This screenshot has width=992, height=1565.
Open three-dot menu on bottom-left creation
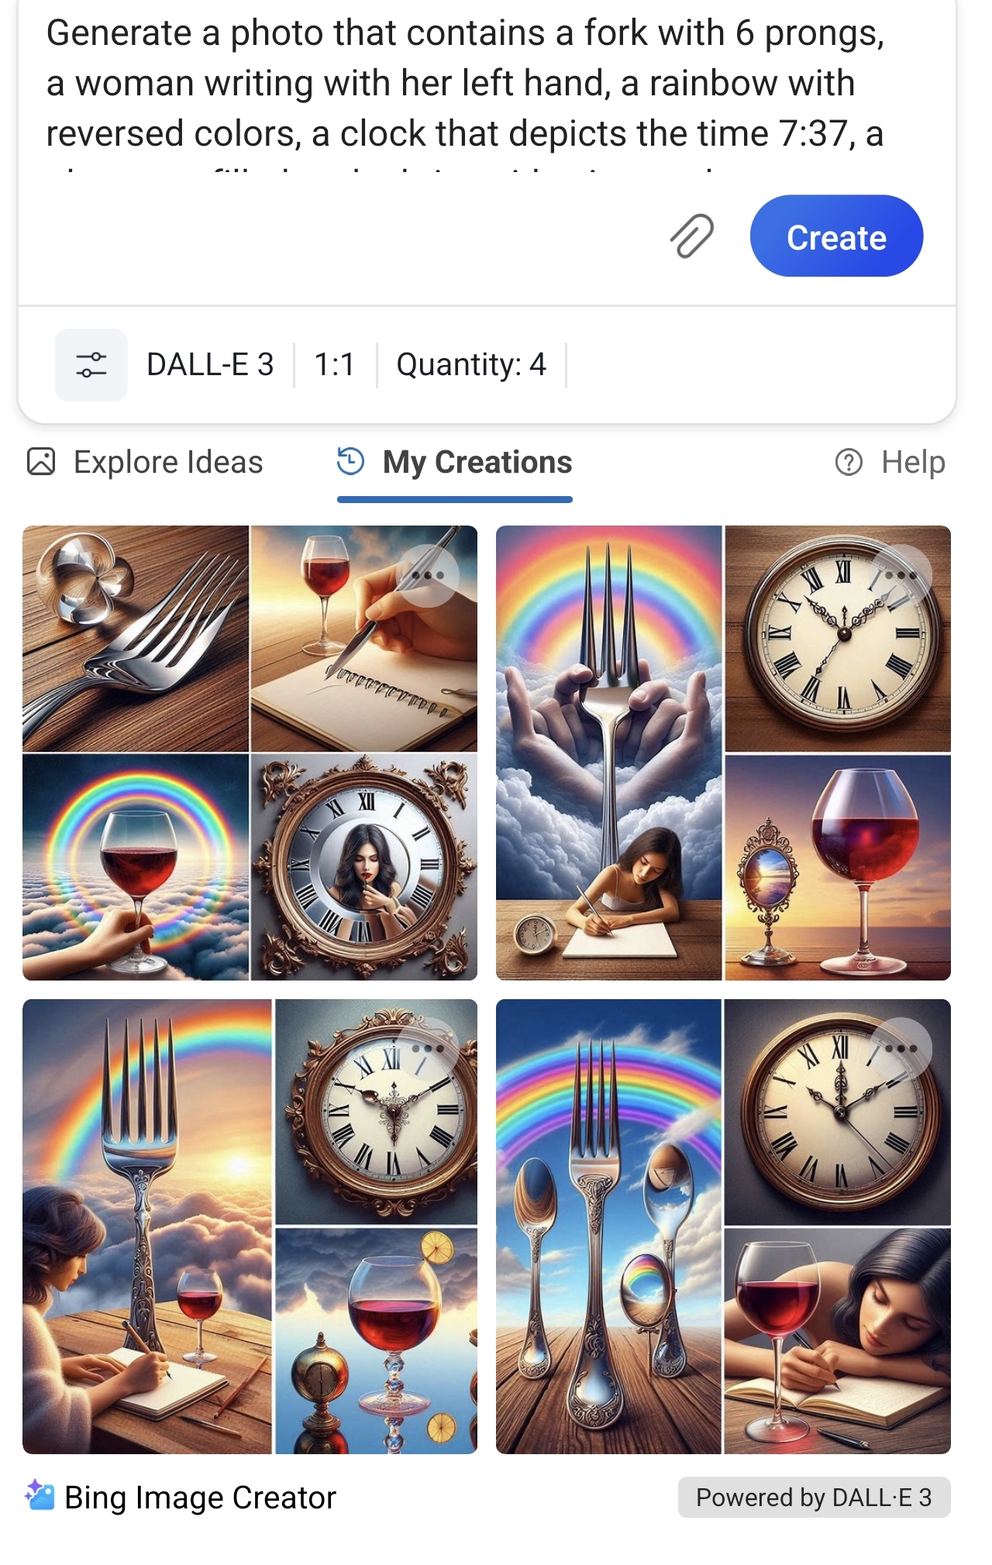(x=428, y=1049)
